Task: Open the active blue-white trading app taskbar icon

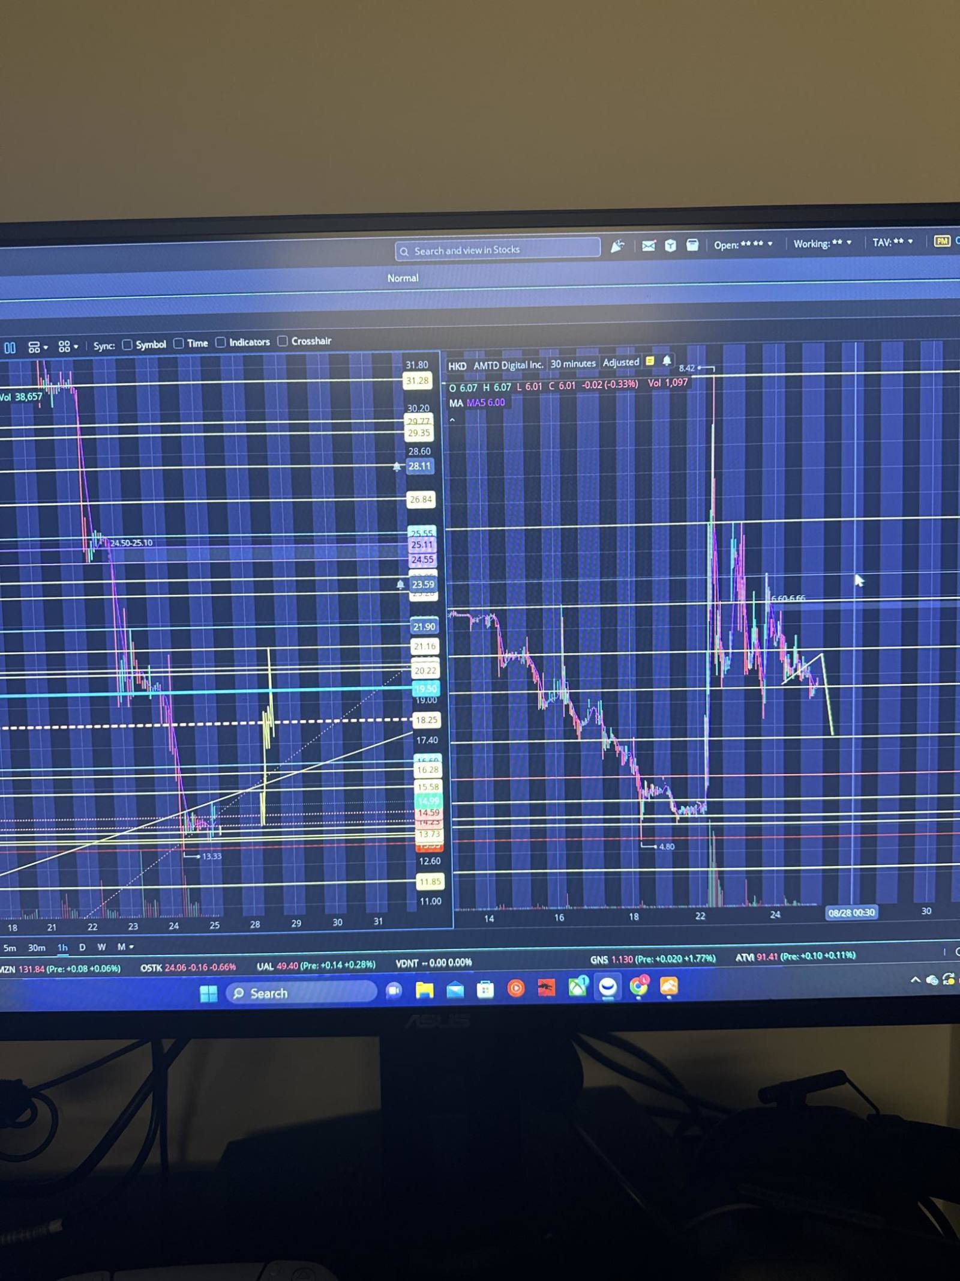Action: click(608, 987)
